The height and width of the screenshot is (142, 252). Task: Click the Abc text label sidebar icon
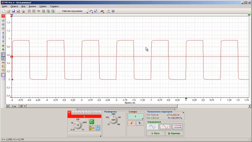[3, 62]
